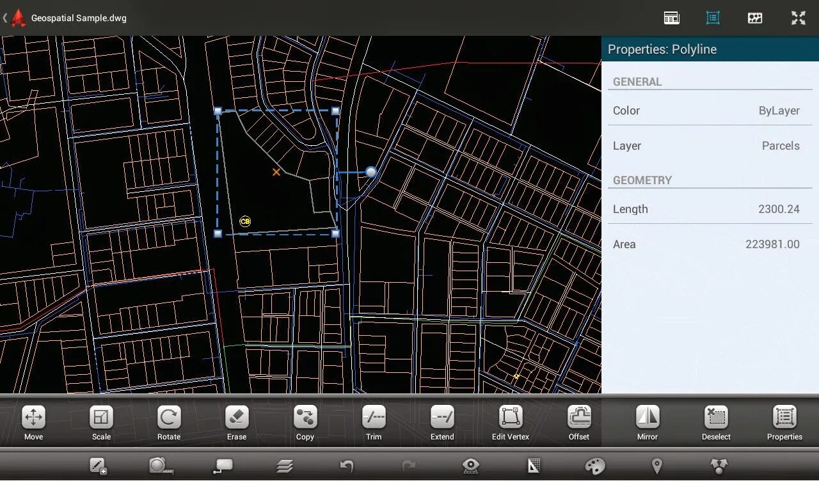The image size is (819, 481).
Task: Open the Edit Vertex tool
Action: click(x=511, y=423)
